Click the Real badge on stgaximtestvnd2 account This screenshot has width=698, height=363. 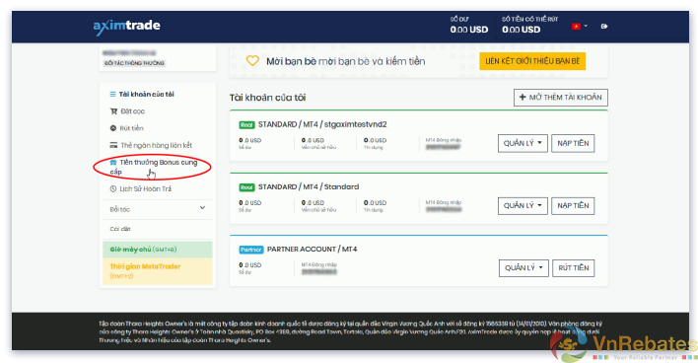[246, 124]
